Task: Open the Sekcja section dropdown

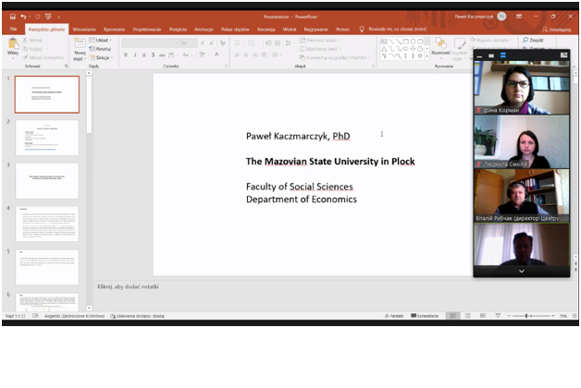Action: (101, 57)
